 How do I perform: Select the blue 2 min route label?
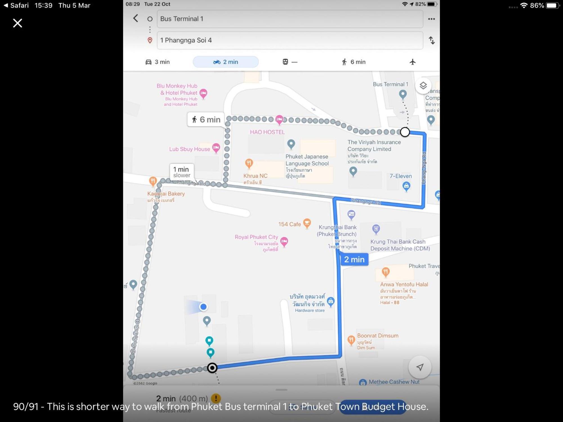354,259
